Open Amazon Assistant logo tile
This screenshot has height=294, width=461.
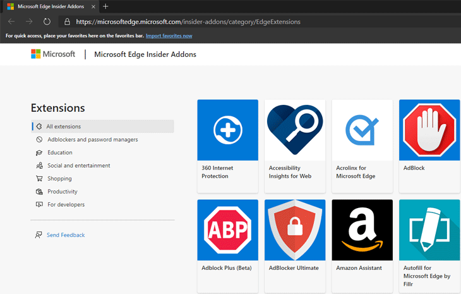[362, 230]
